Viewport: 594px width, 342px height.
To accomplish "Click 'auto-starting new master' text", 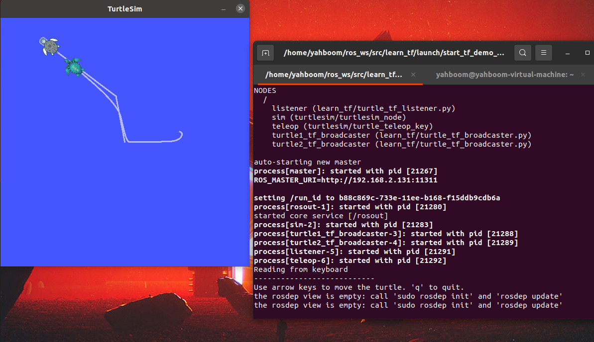I will (x=307, y=162).
